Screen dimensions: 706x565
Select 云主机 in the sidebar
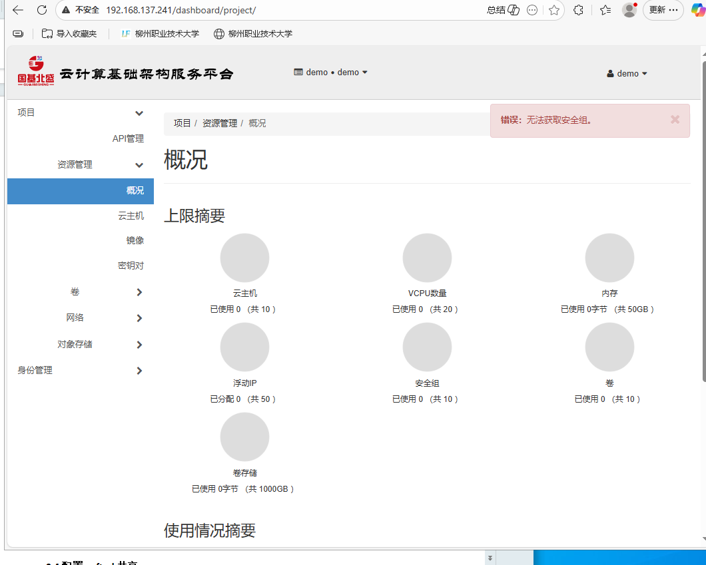(131, 216)
